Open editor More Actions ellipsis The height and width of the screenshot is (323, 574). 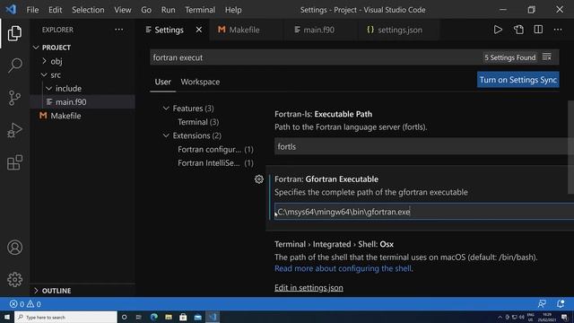pos(558,30)
